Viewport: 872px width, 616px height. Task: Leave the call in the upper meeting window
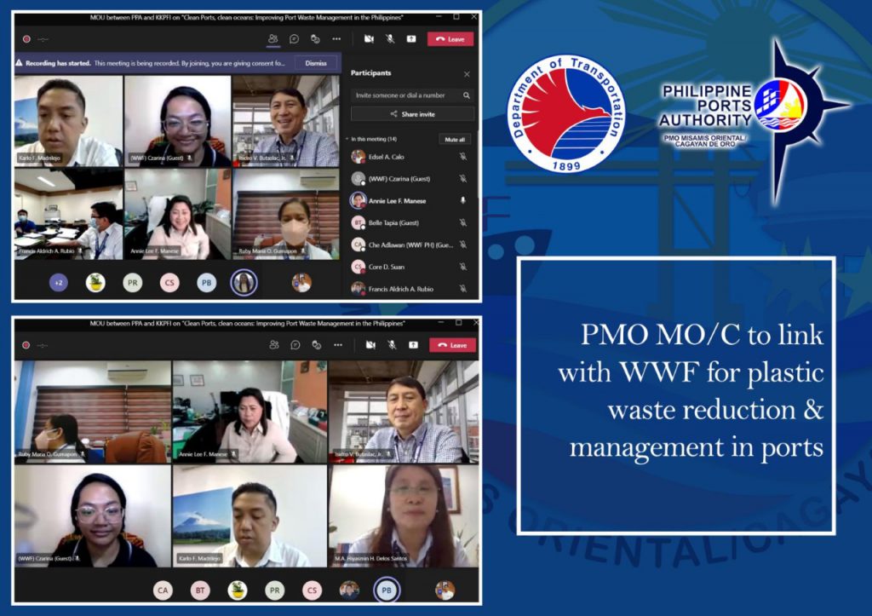[450, 39]
